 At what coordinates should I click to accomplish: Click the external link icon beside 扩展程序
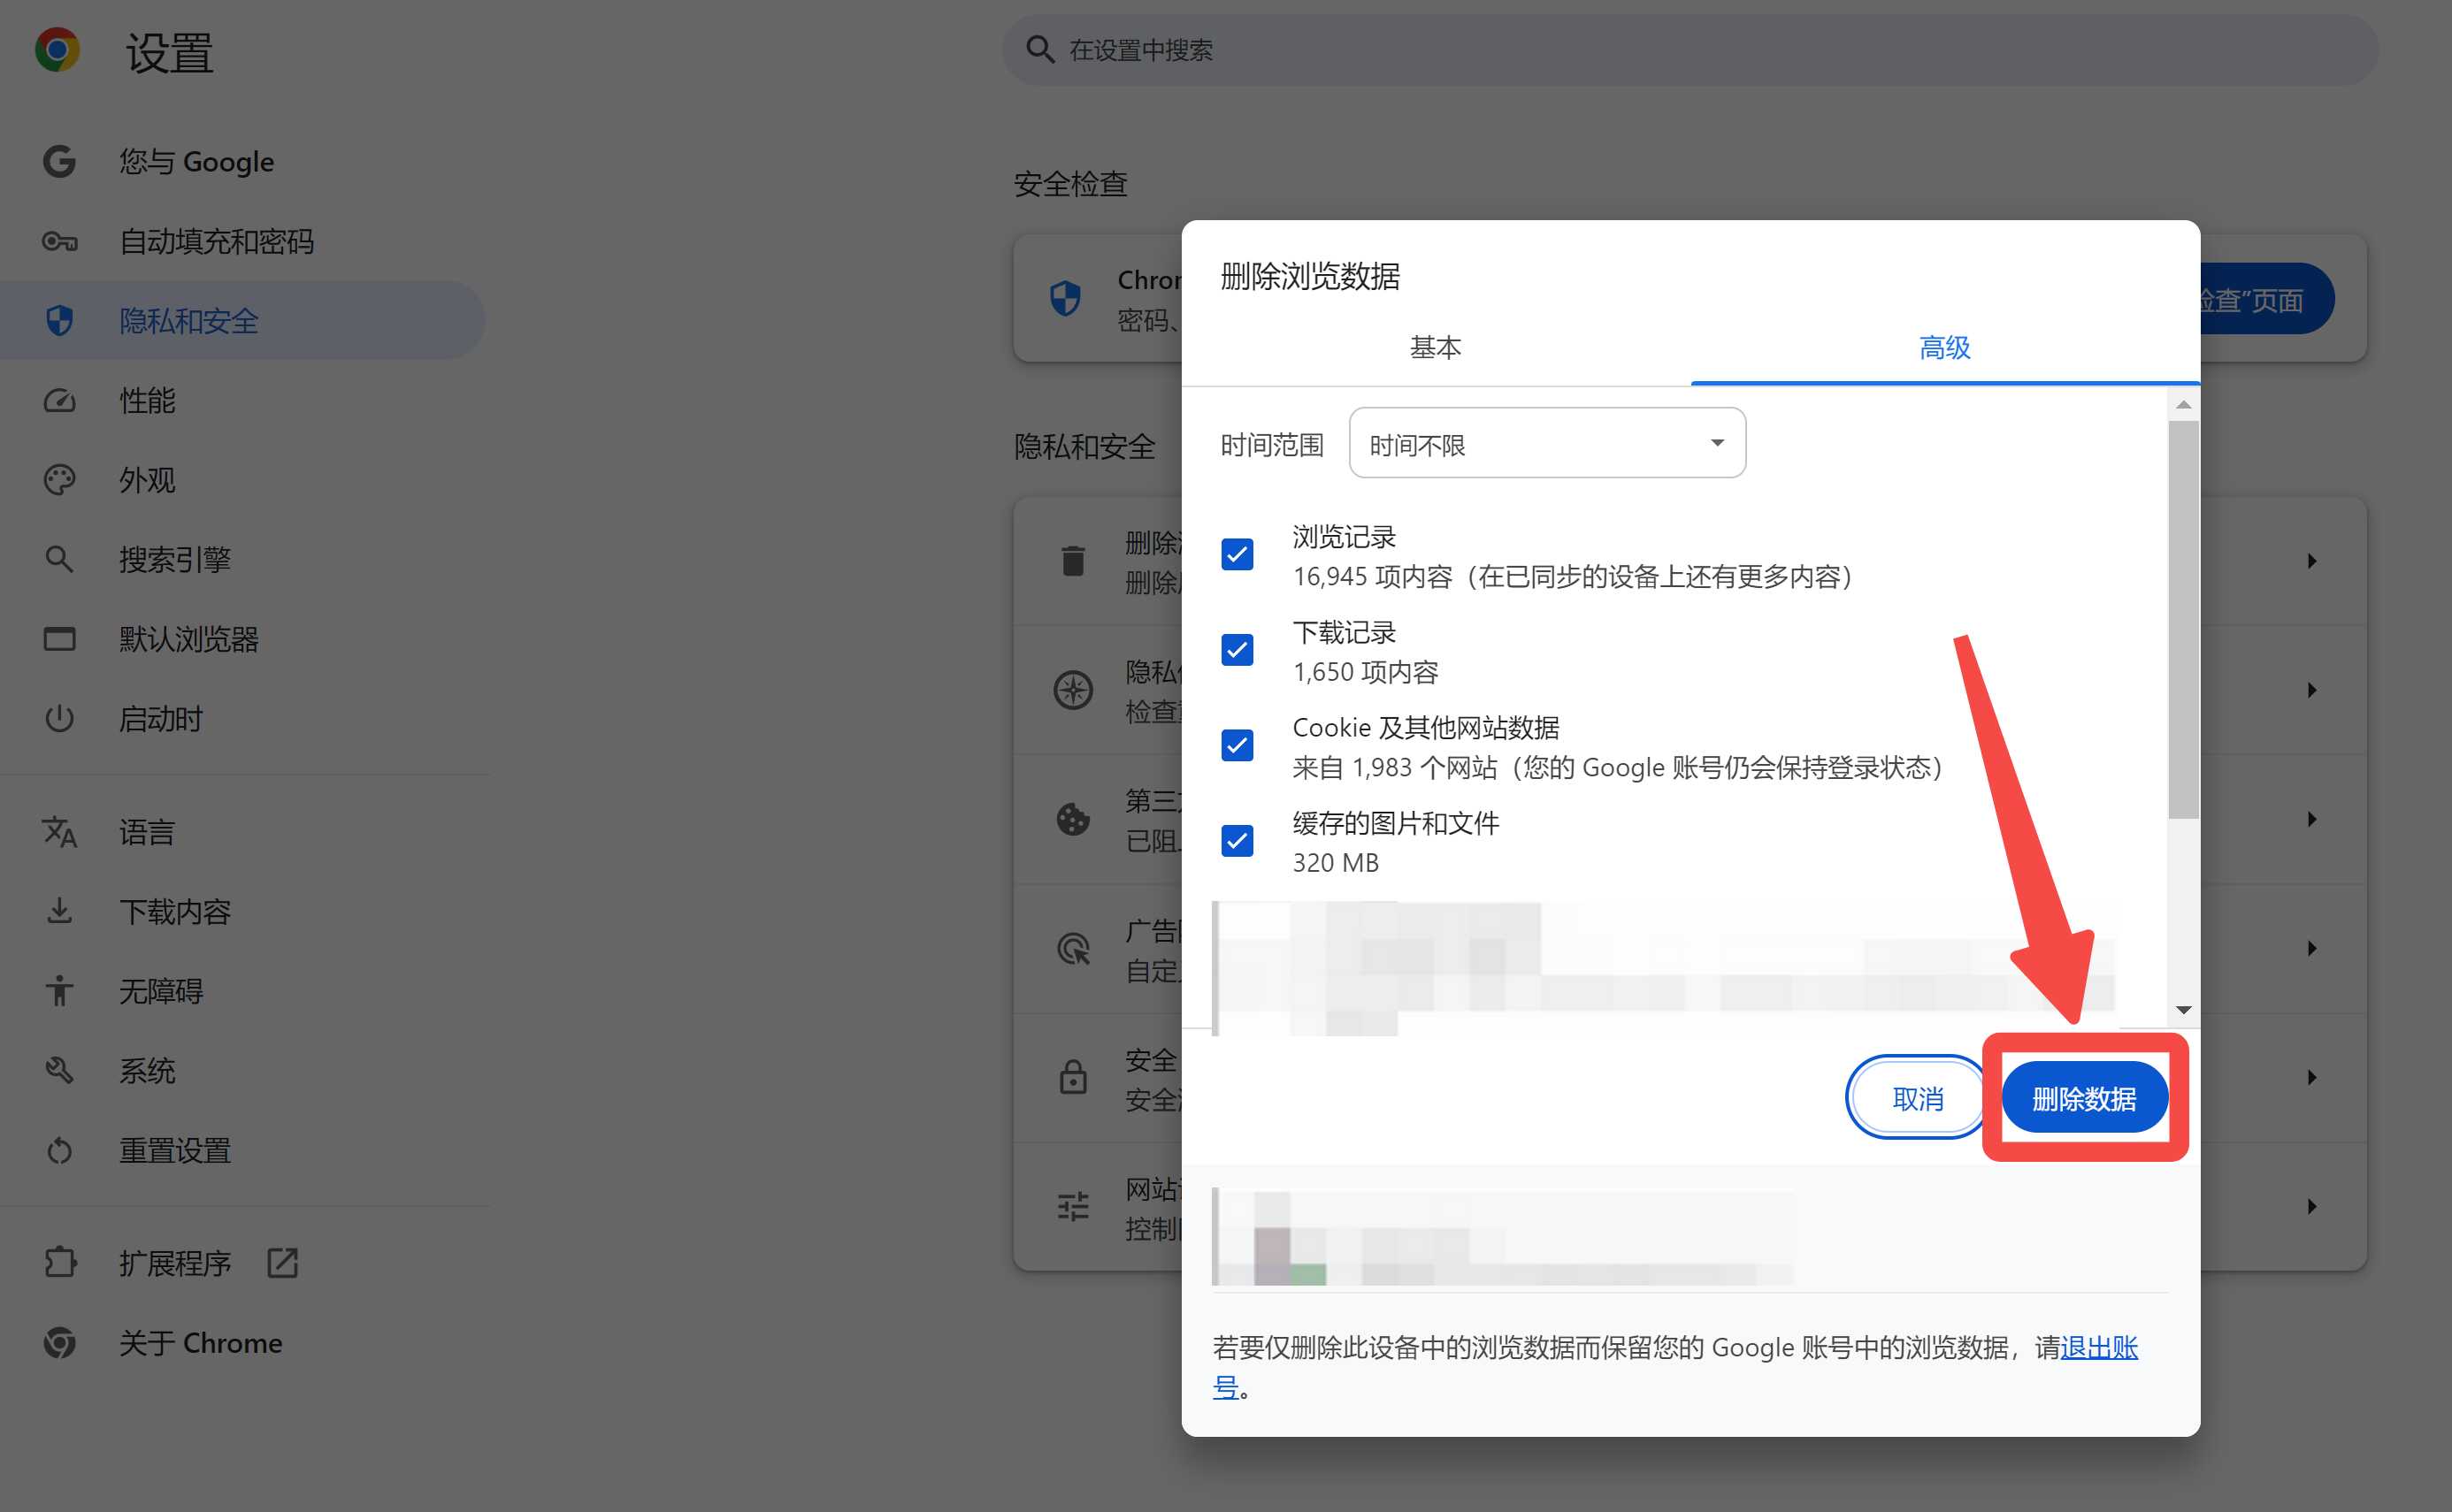pos(283,1263)
